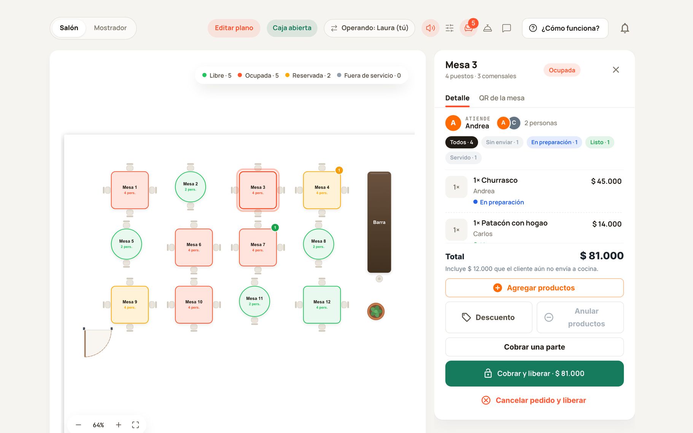Mute the sound alerts speaker icon
Image resolution: width=693 pixels, height=433 pixels.
point(430,28)
